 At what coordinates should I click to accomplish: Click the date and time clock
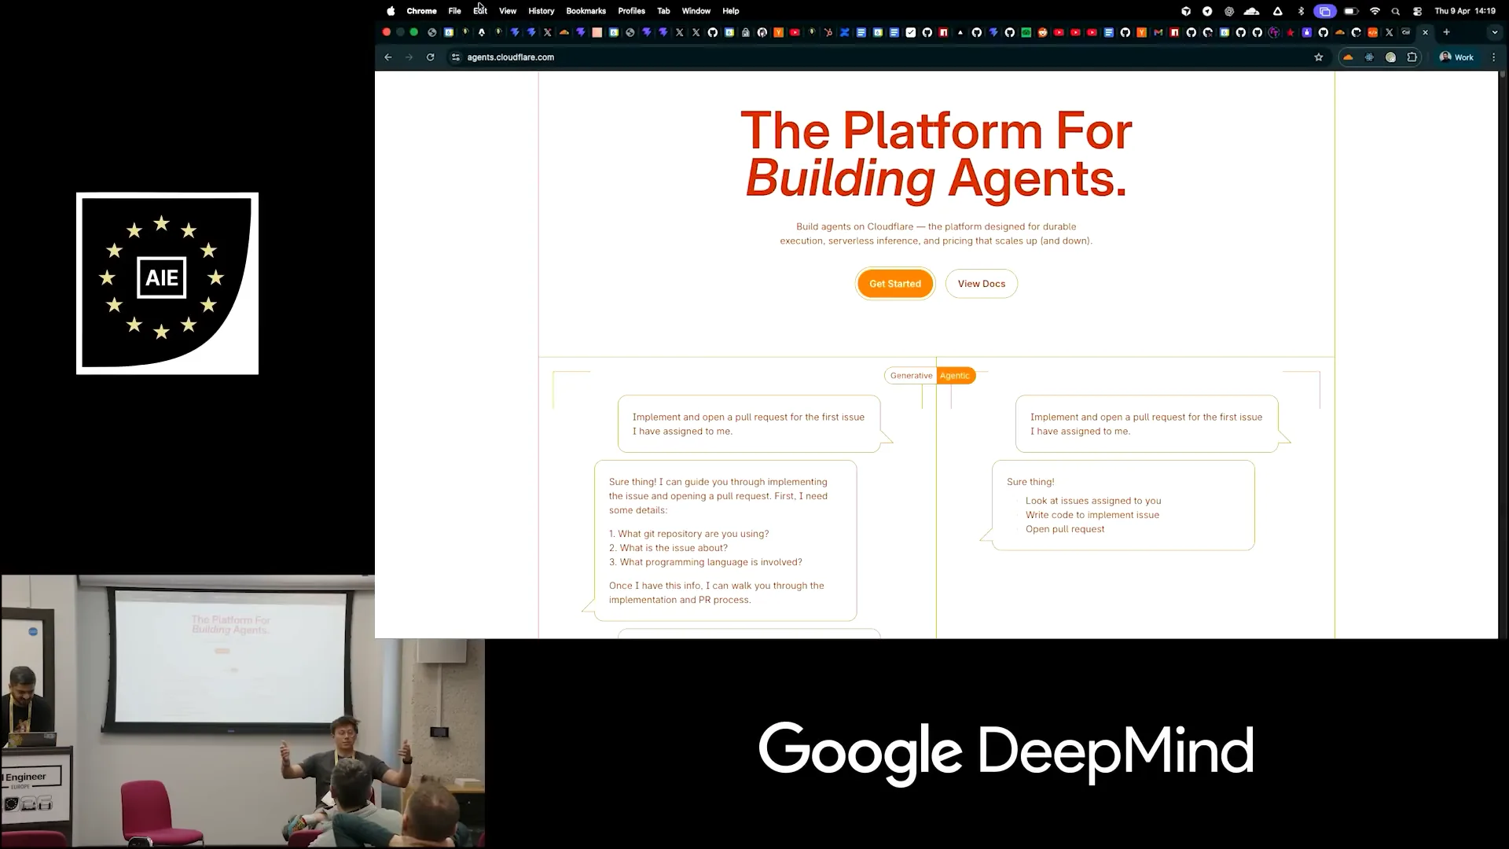pos(1465,11)
